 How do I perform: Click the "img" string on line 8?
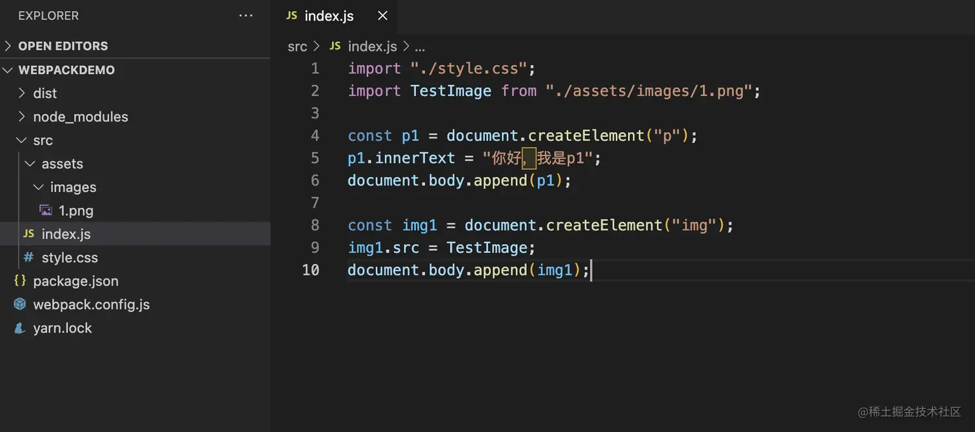694,225
